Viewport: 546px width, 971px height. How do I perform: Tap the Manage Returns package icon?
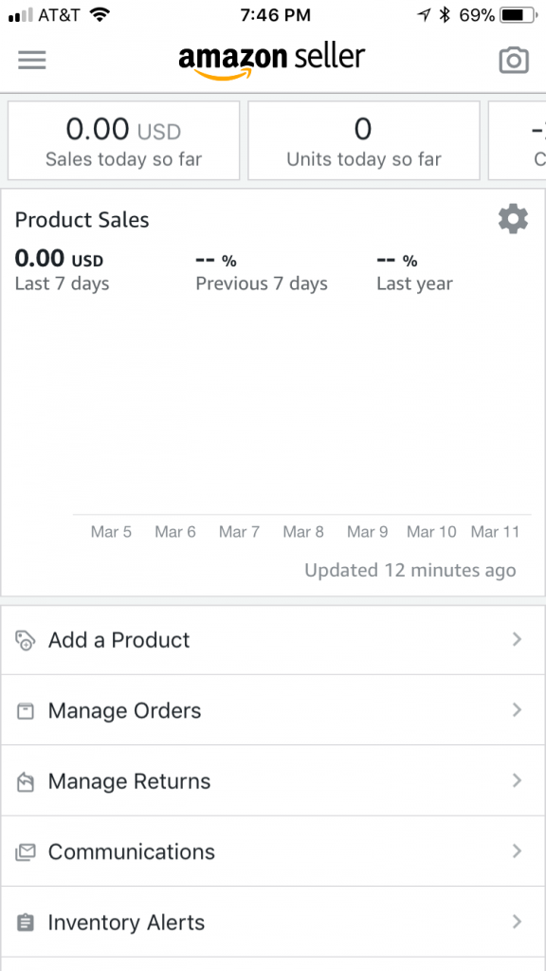pyautogui.click(x=25, y=781)
